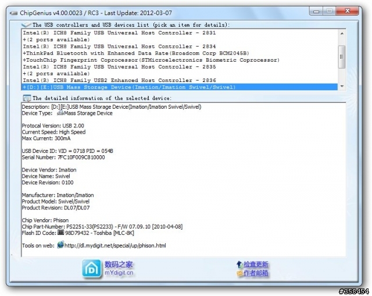Select the Host Controller - 2834 row
The height and width of the screenshot is (296, 372).
180,47
